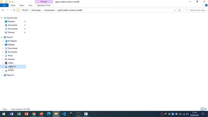Open Firefox from the taskbar

[41, 114]
